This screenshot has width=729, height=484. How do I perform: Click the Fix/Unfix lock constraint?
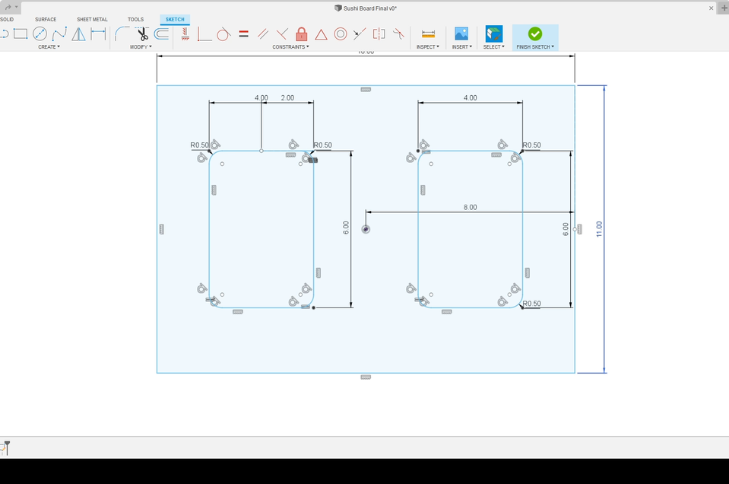pos(301,33)
